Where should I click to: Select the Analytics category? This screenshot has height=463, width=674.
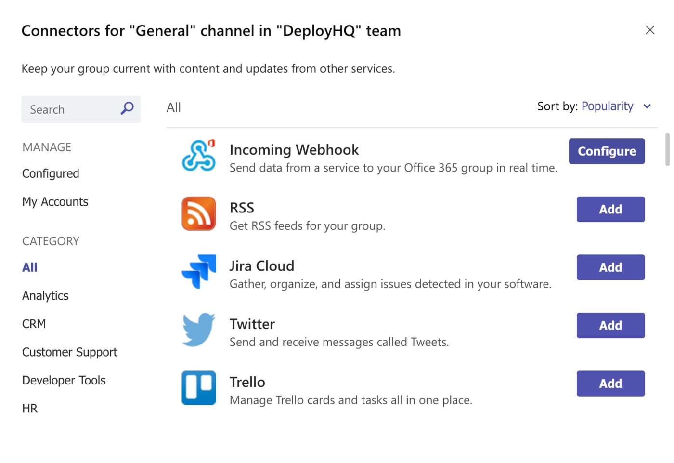pos(45,296)
